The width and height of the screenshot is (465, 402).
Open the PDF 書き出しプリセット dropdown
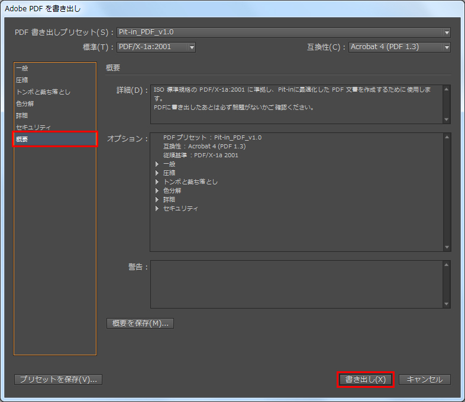(283, 33)
